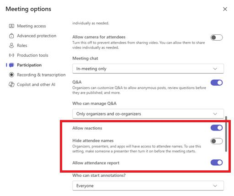Turn off the Q&A toggle
Viewport: 234px width, 196px height.
[x=217, y=82]
